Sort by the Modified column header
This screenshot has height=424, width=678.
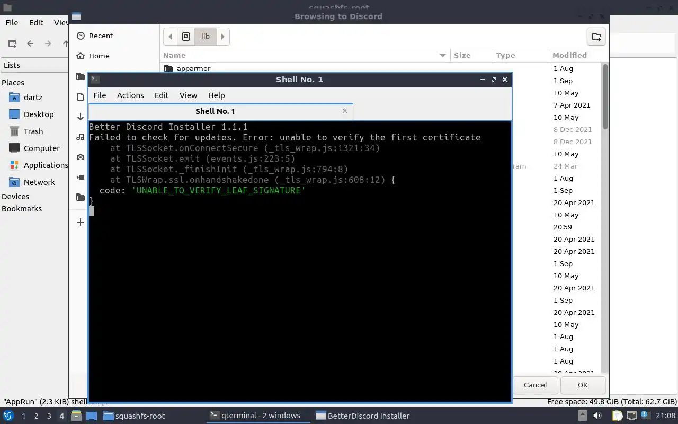575,55
